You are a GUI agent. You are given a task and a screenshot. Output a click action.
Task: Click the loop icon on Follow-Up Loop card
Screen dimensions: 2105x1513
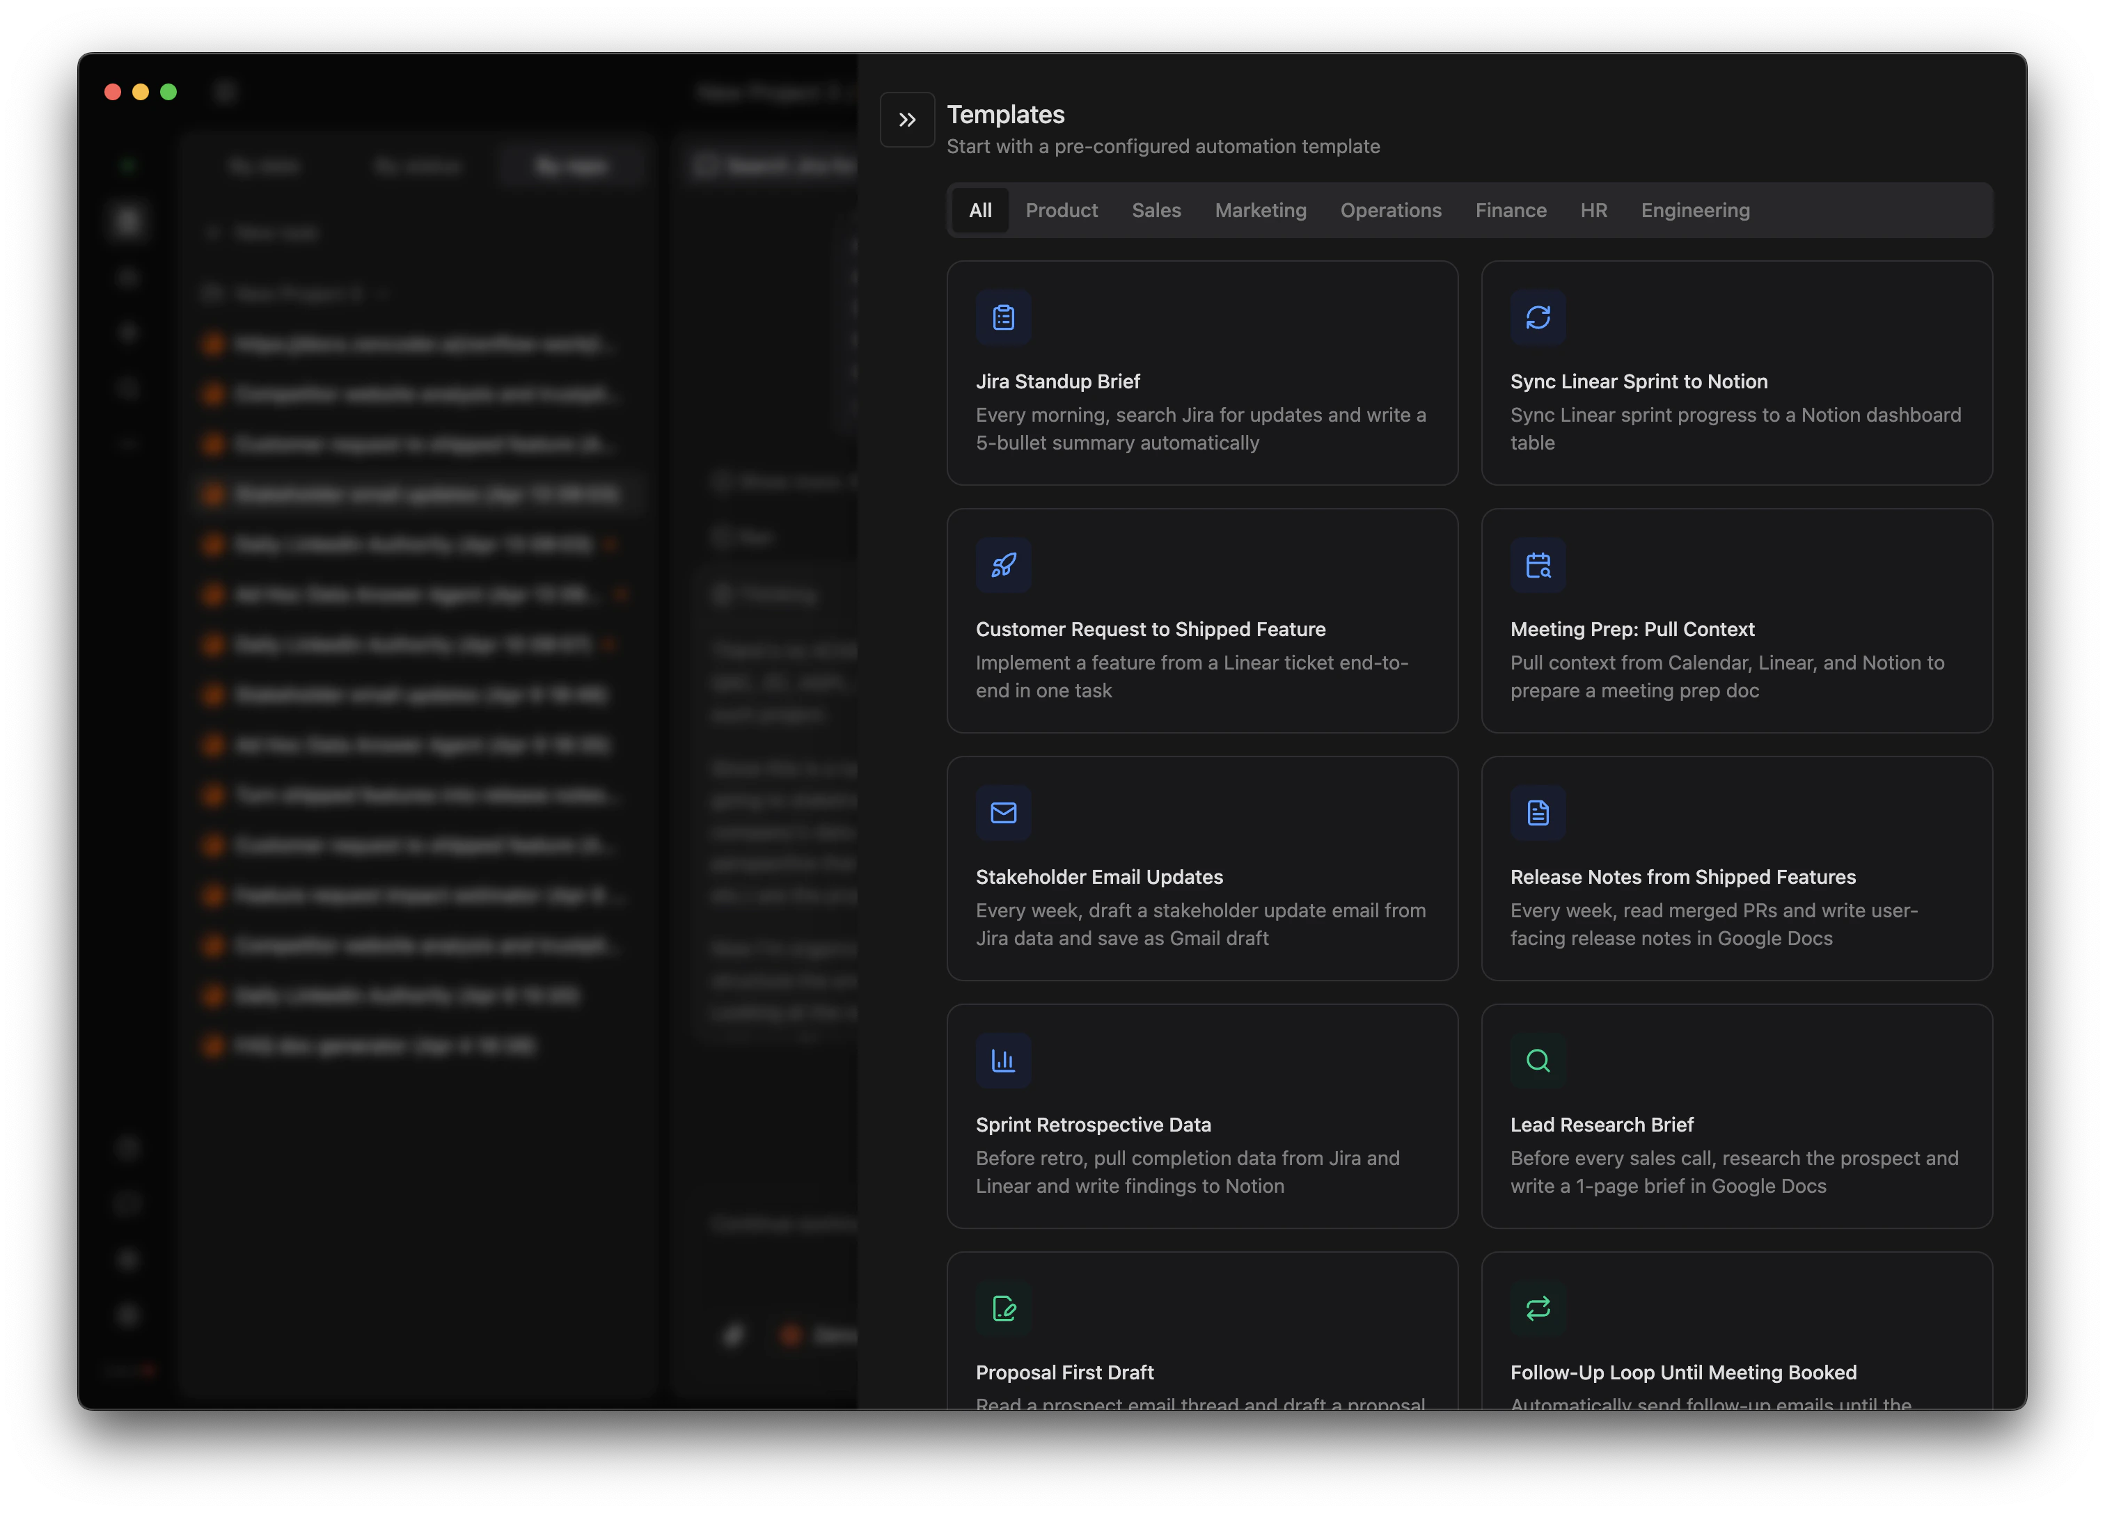click(x=1538, y=1309)
